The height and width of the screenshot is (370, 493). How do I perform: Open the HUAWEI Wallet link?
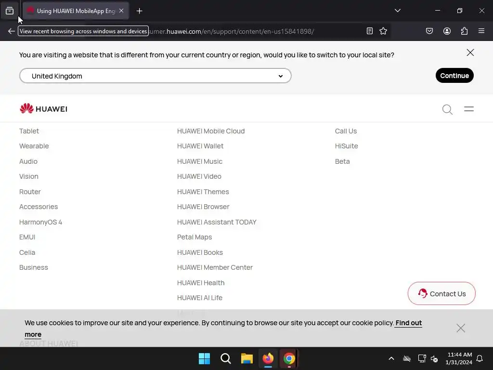tap(200, 146)
